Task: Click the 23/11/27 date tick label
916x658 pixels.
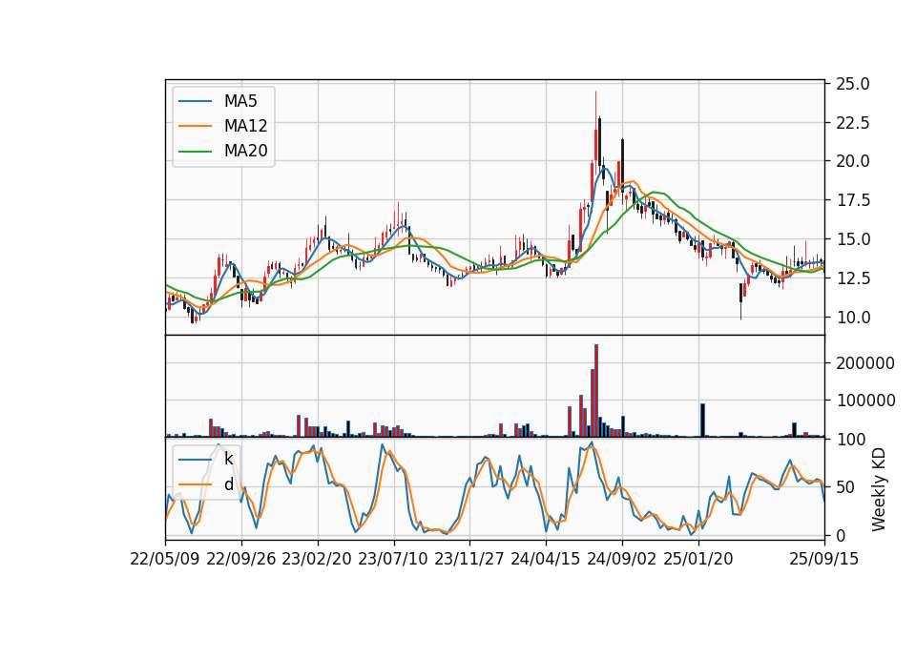Action: pyautogui.click(x=469, y=559)
